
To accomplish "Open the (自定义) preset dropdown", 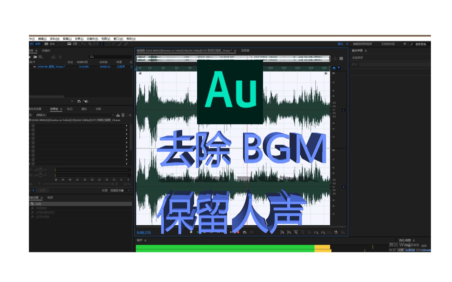I will 75,115.
